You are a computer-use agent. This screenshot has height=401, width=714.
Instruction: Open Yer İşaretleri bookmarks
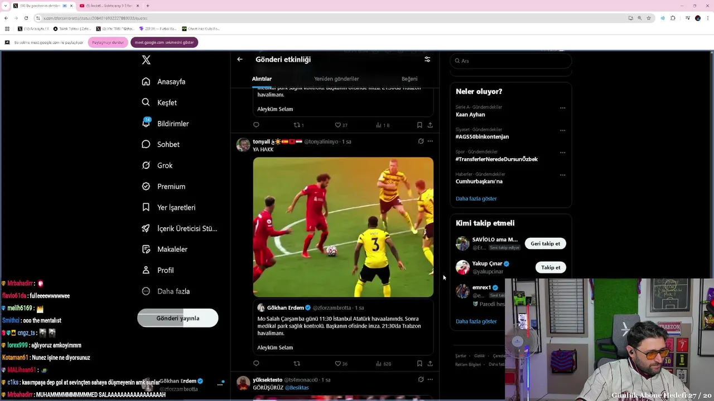click(168, 207)
